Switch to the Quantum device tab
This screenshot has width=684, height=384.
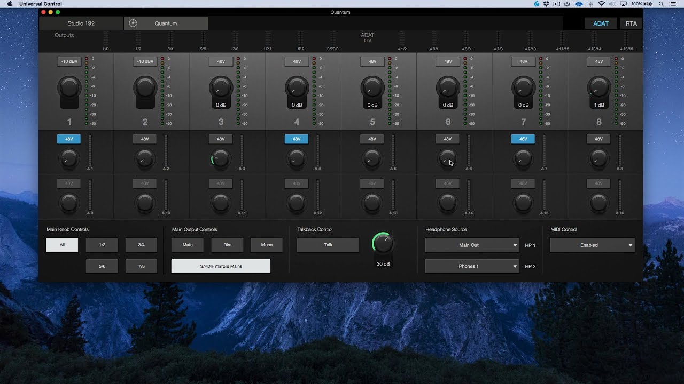coord(166,23)
